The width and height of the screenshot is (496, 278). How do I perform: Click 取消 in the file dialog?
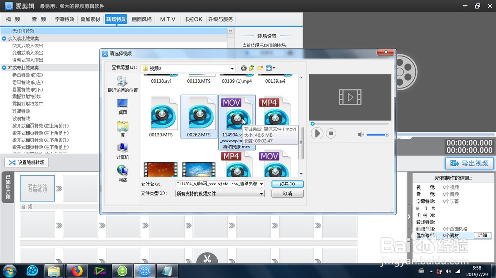tap(287, 194)
